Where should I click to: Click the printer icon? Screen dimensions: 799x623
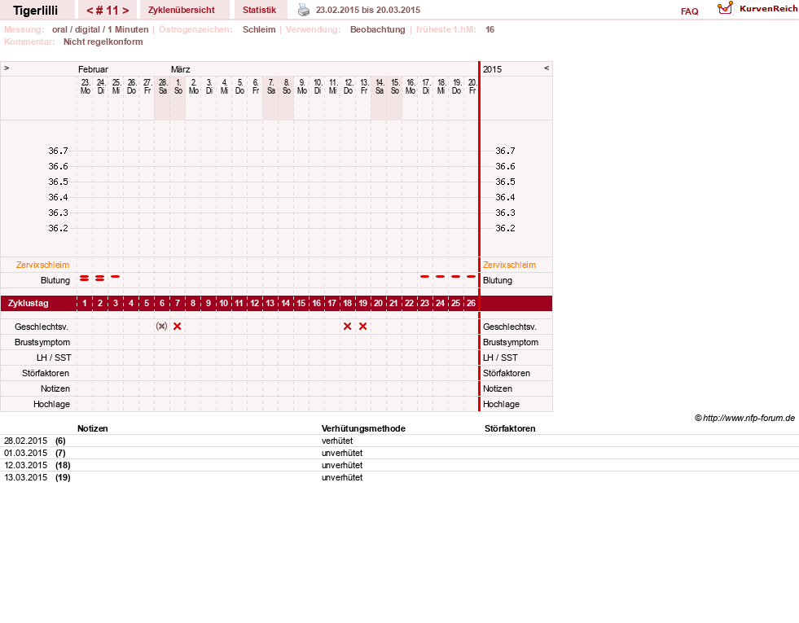[304, 10]
